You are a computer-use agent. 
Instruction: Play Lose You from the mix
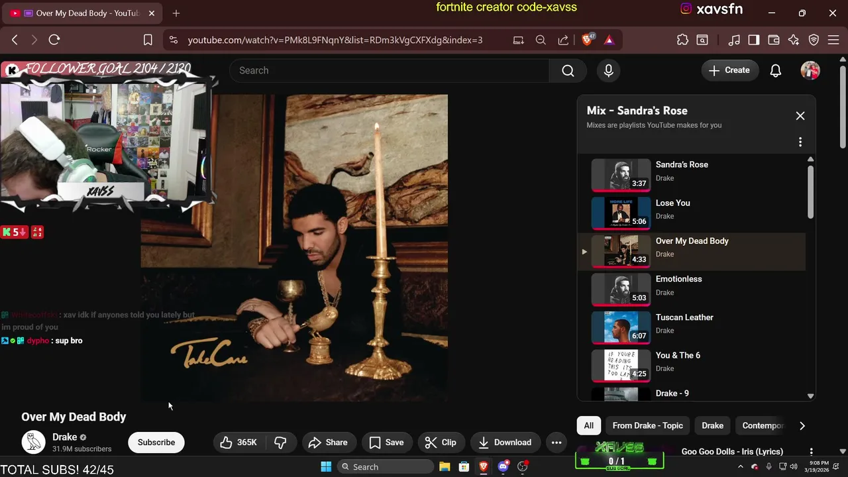(x=692, y=213)
